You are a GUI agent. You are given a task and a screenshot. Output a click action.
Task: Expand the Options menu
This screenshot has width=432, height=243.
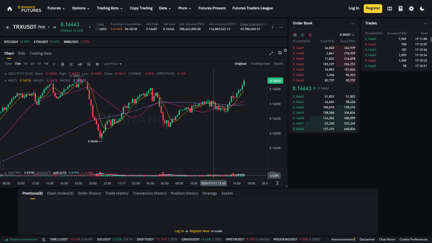point(81,8)
